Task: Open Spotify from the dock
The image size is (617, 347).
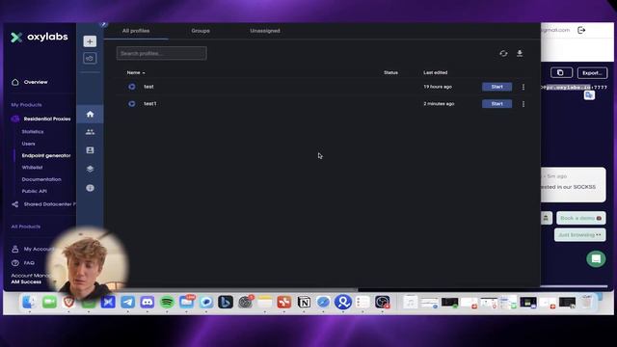Action: pos(167,302)
